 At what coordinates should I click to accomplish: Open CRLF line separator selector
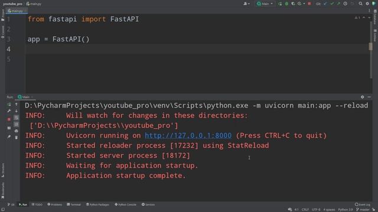(x=305, y=210)
